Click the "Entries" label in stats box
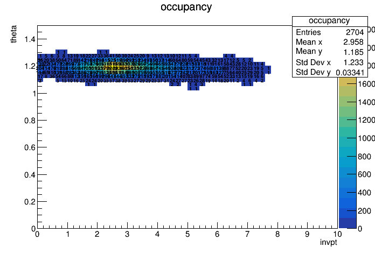The image size is (375, 254). pos(308,32)
